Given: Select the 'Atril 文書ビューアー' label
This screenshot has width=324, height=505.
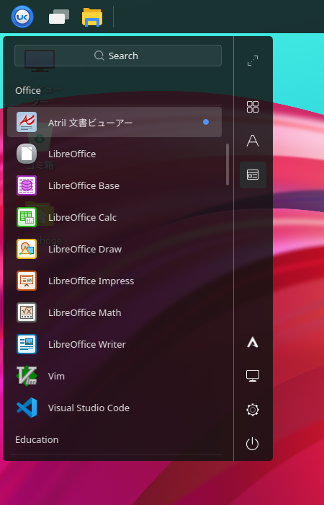Looking at the screenshot, I should (x=90, y=123).
